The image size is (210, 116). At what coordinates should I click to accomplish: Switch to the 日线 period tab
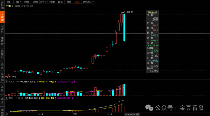pyautogui.click(x=60, y=2)
